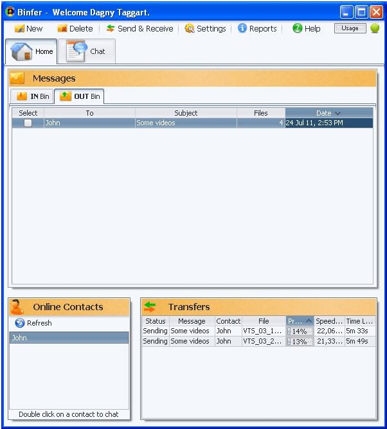Click the Delete message toolbar icon
The image size is (387, 429).
click(x=62, y=29)
